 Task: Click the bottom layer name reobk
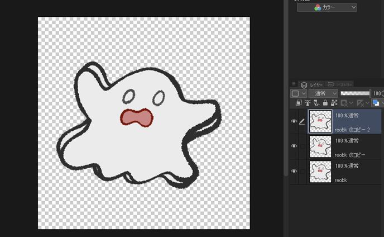click(x=340, y=180)
